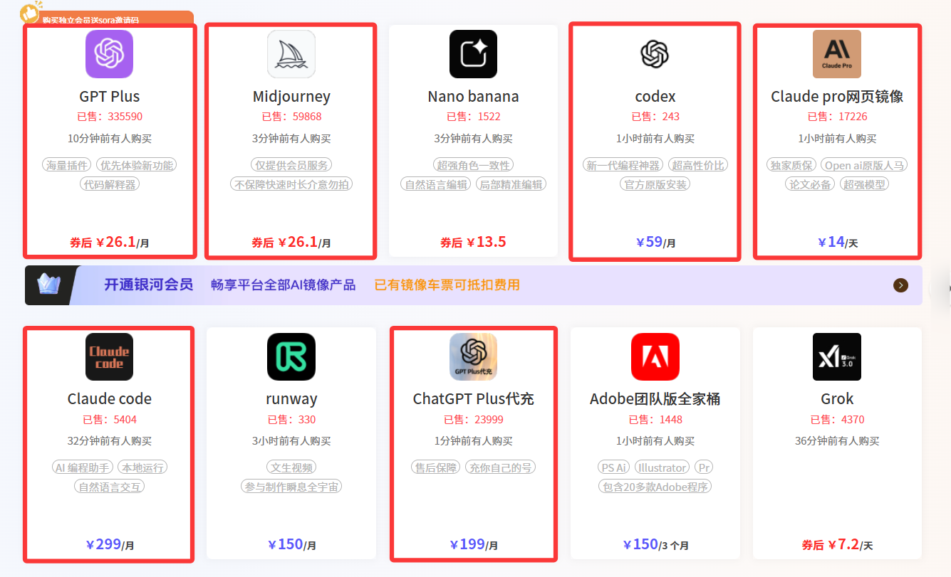The image size is (951, 577).
Task: Click the 不保障快速时长介意勿拍 tag
Action: 291,184
